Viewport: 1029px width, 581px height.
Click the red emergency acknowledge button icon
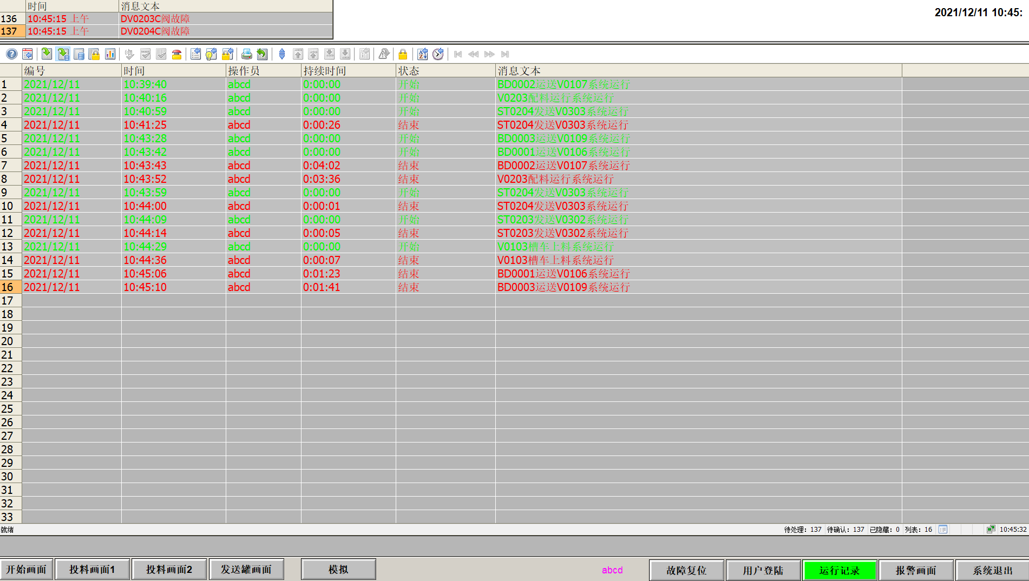click(176, 54)
